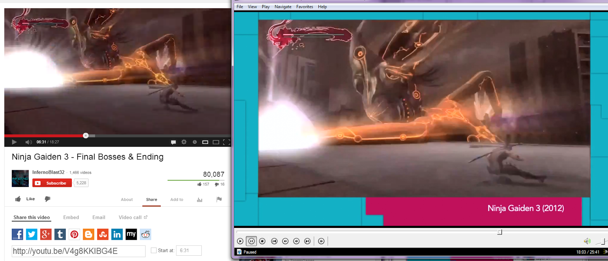The image size is (608, 261).
Task: Click the YouTube progress bar scrubber
Action: (86, 136)
